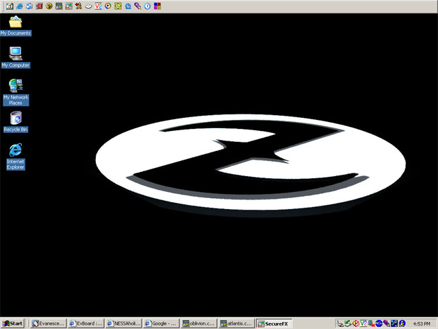The width and height of the screenshot is (438, 329).
Task: Launch Internet Explorer from the quick launch bar
Action: pos(20,6)
